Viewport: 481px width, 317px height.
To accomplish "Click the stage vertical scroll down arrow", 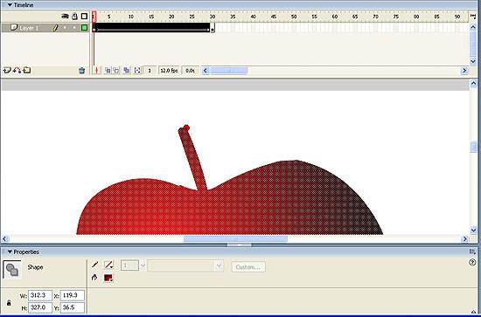I will click(473, 230).
